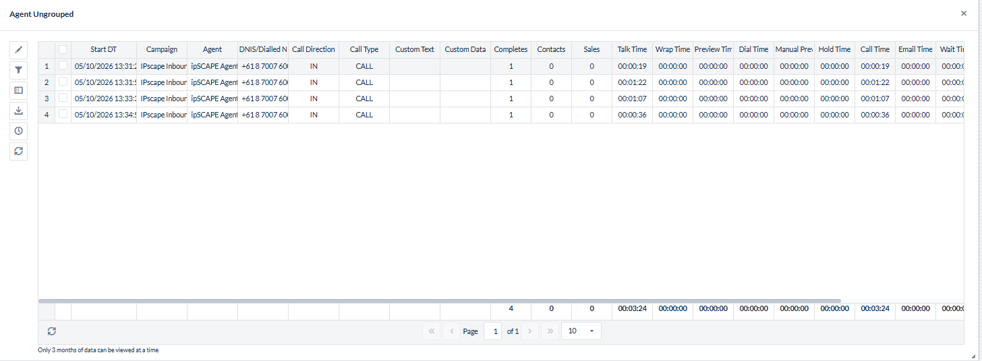Click the Completes total value 4
This screenshot has height=361, width=982.
[x=511, y=308]
